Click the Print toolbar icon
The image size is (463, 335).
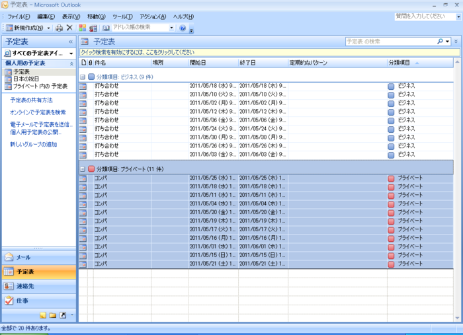[60, 28]
